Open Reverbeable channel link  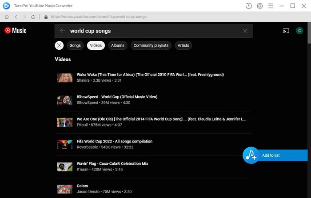(87, 147)
